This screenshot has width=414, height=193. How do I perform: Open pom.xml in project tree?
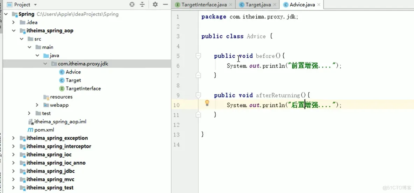point(44,130)
